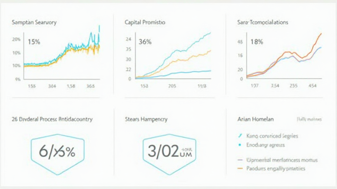Screen dimensions: 337x189
Task: Click the 18% value on the third chart
Action: point(257,42)
